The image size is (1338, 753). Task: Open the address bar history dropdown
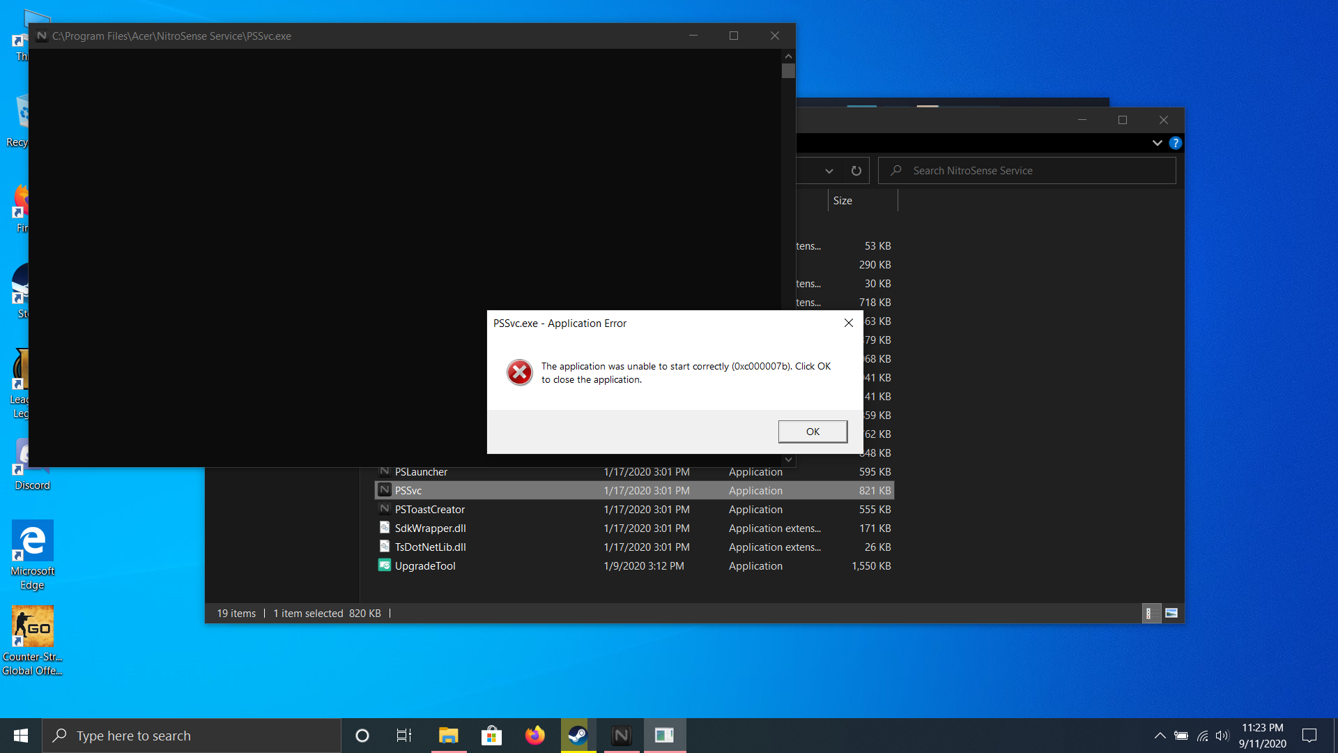coord(829,171)
